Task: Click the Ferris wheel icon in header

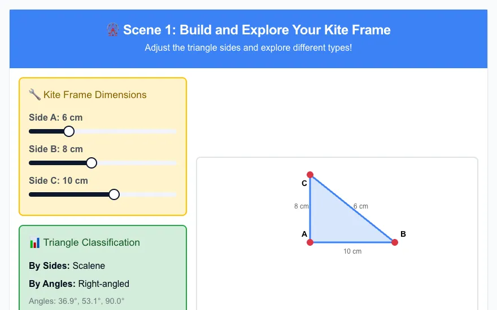Action: (x=113, y=30)
